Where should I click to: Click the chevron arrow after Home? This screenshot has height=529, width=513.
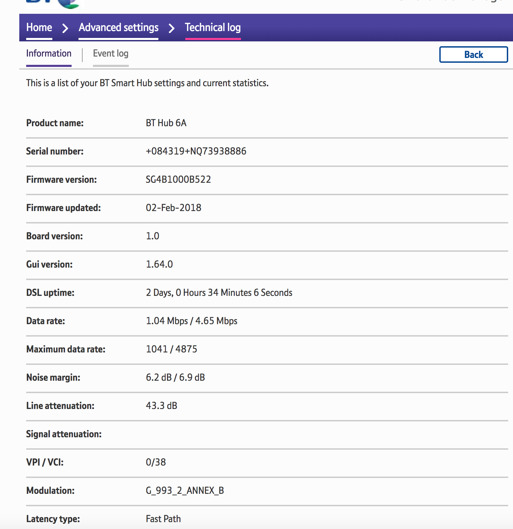65,28
